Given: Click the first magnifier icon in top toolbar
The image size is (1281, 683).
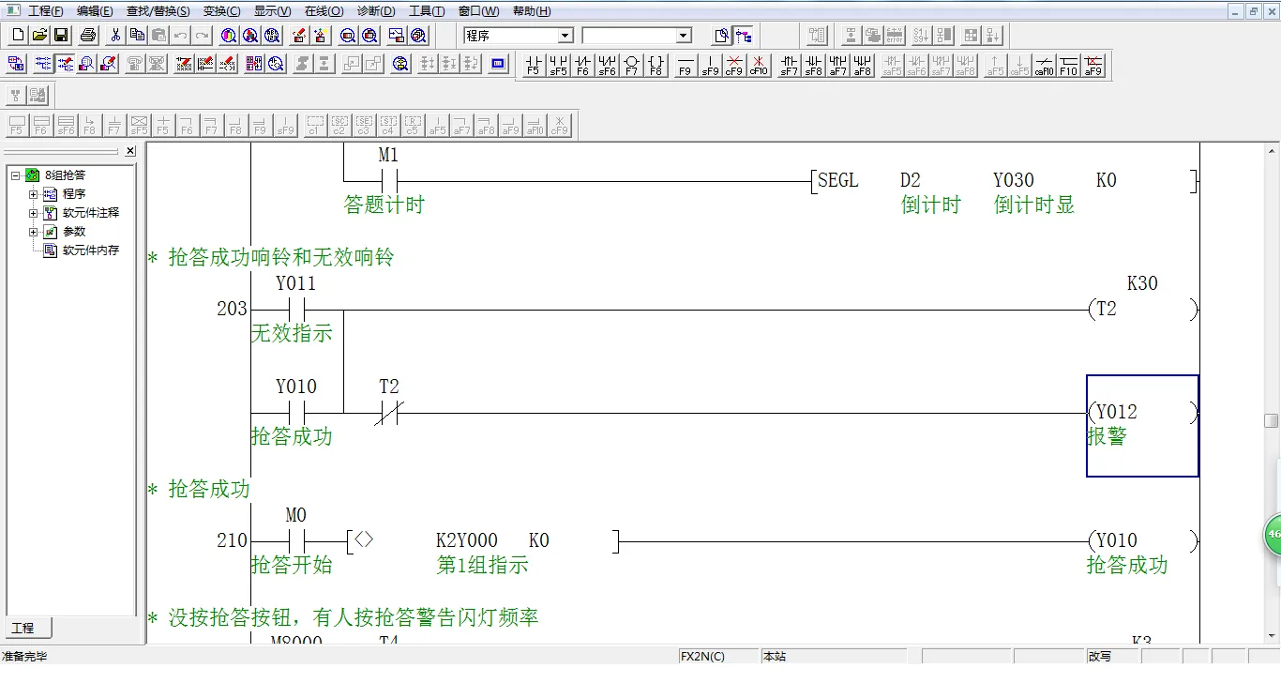Looking at the screenshot, I should point(229,36).
